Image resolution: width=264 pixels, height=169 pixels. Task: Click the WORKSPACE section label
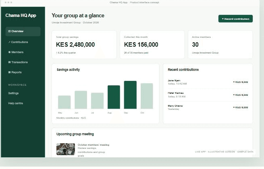click(17, 85)
